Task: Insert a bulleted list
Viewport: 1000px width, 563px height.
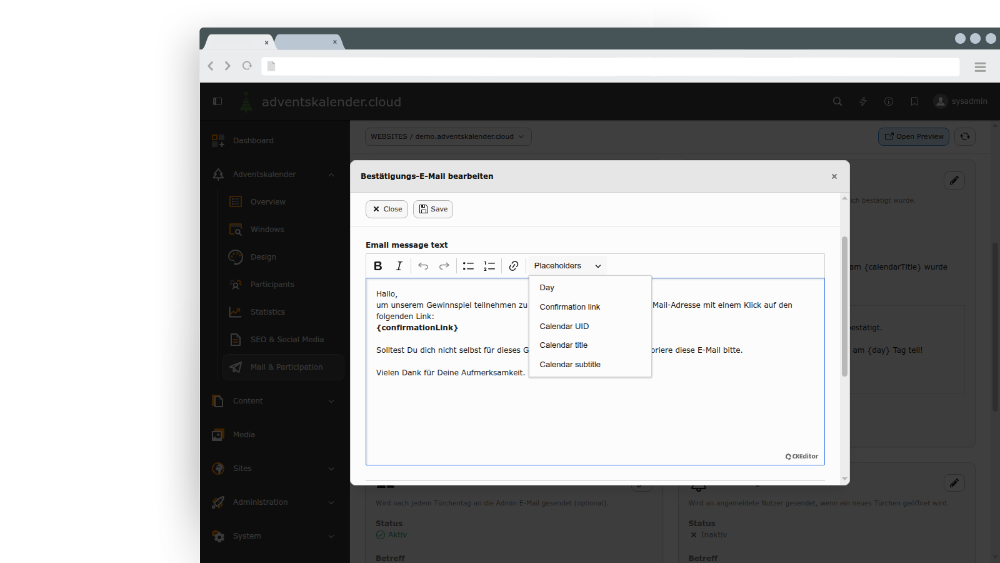Action: click(x=468, y=266)
